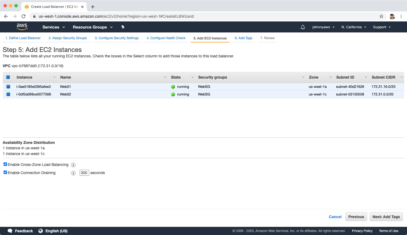Viewport: 407px width, 235px height.
Task: Click Next: Add Tags button
Action: point(386,217)
